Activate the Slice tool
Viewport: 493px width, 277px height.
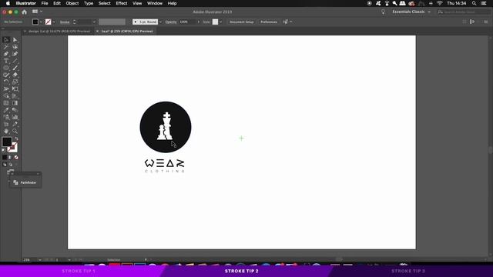click(15, 125)
